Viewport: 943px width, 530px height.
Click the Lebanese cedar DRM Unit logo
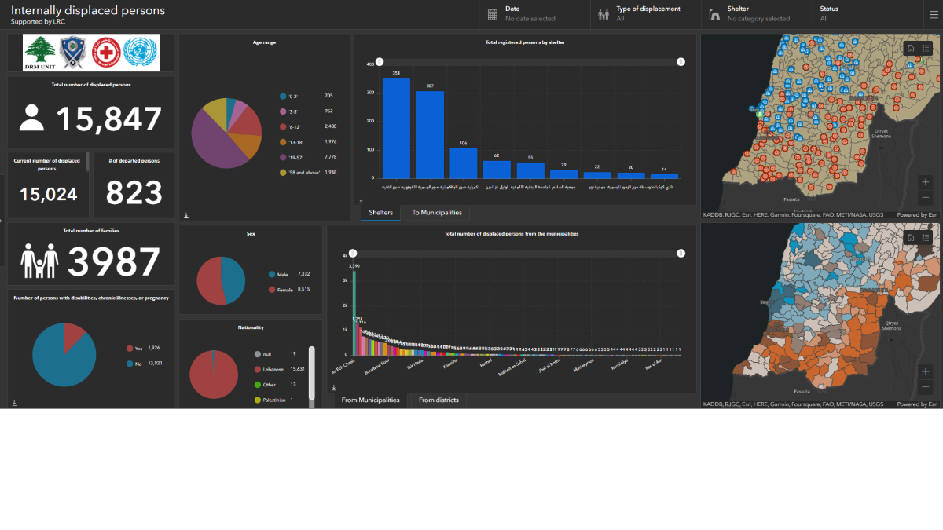[x=41, y=53]
